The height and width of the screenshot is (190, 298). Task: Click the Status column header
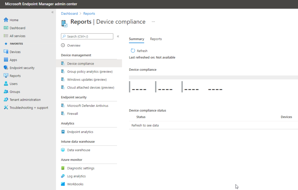tap(141, 117)
